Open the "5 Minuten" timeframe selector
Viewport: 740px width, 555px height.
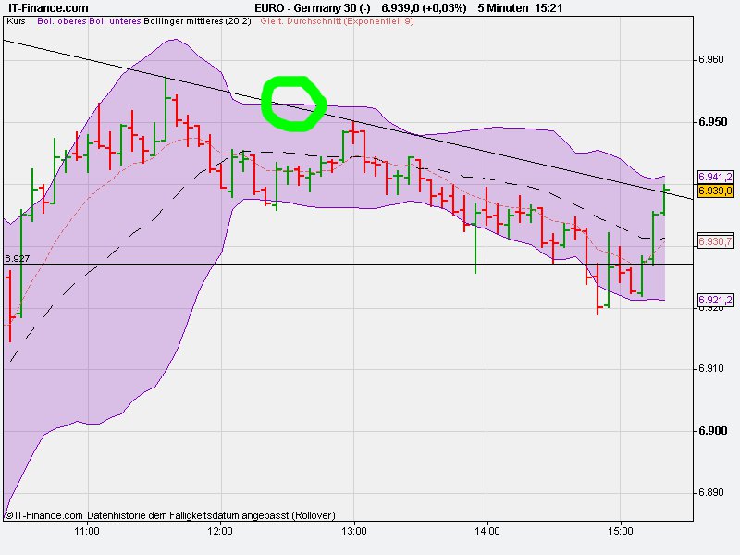coord(503,7)
